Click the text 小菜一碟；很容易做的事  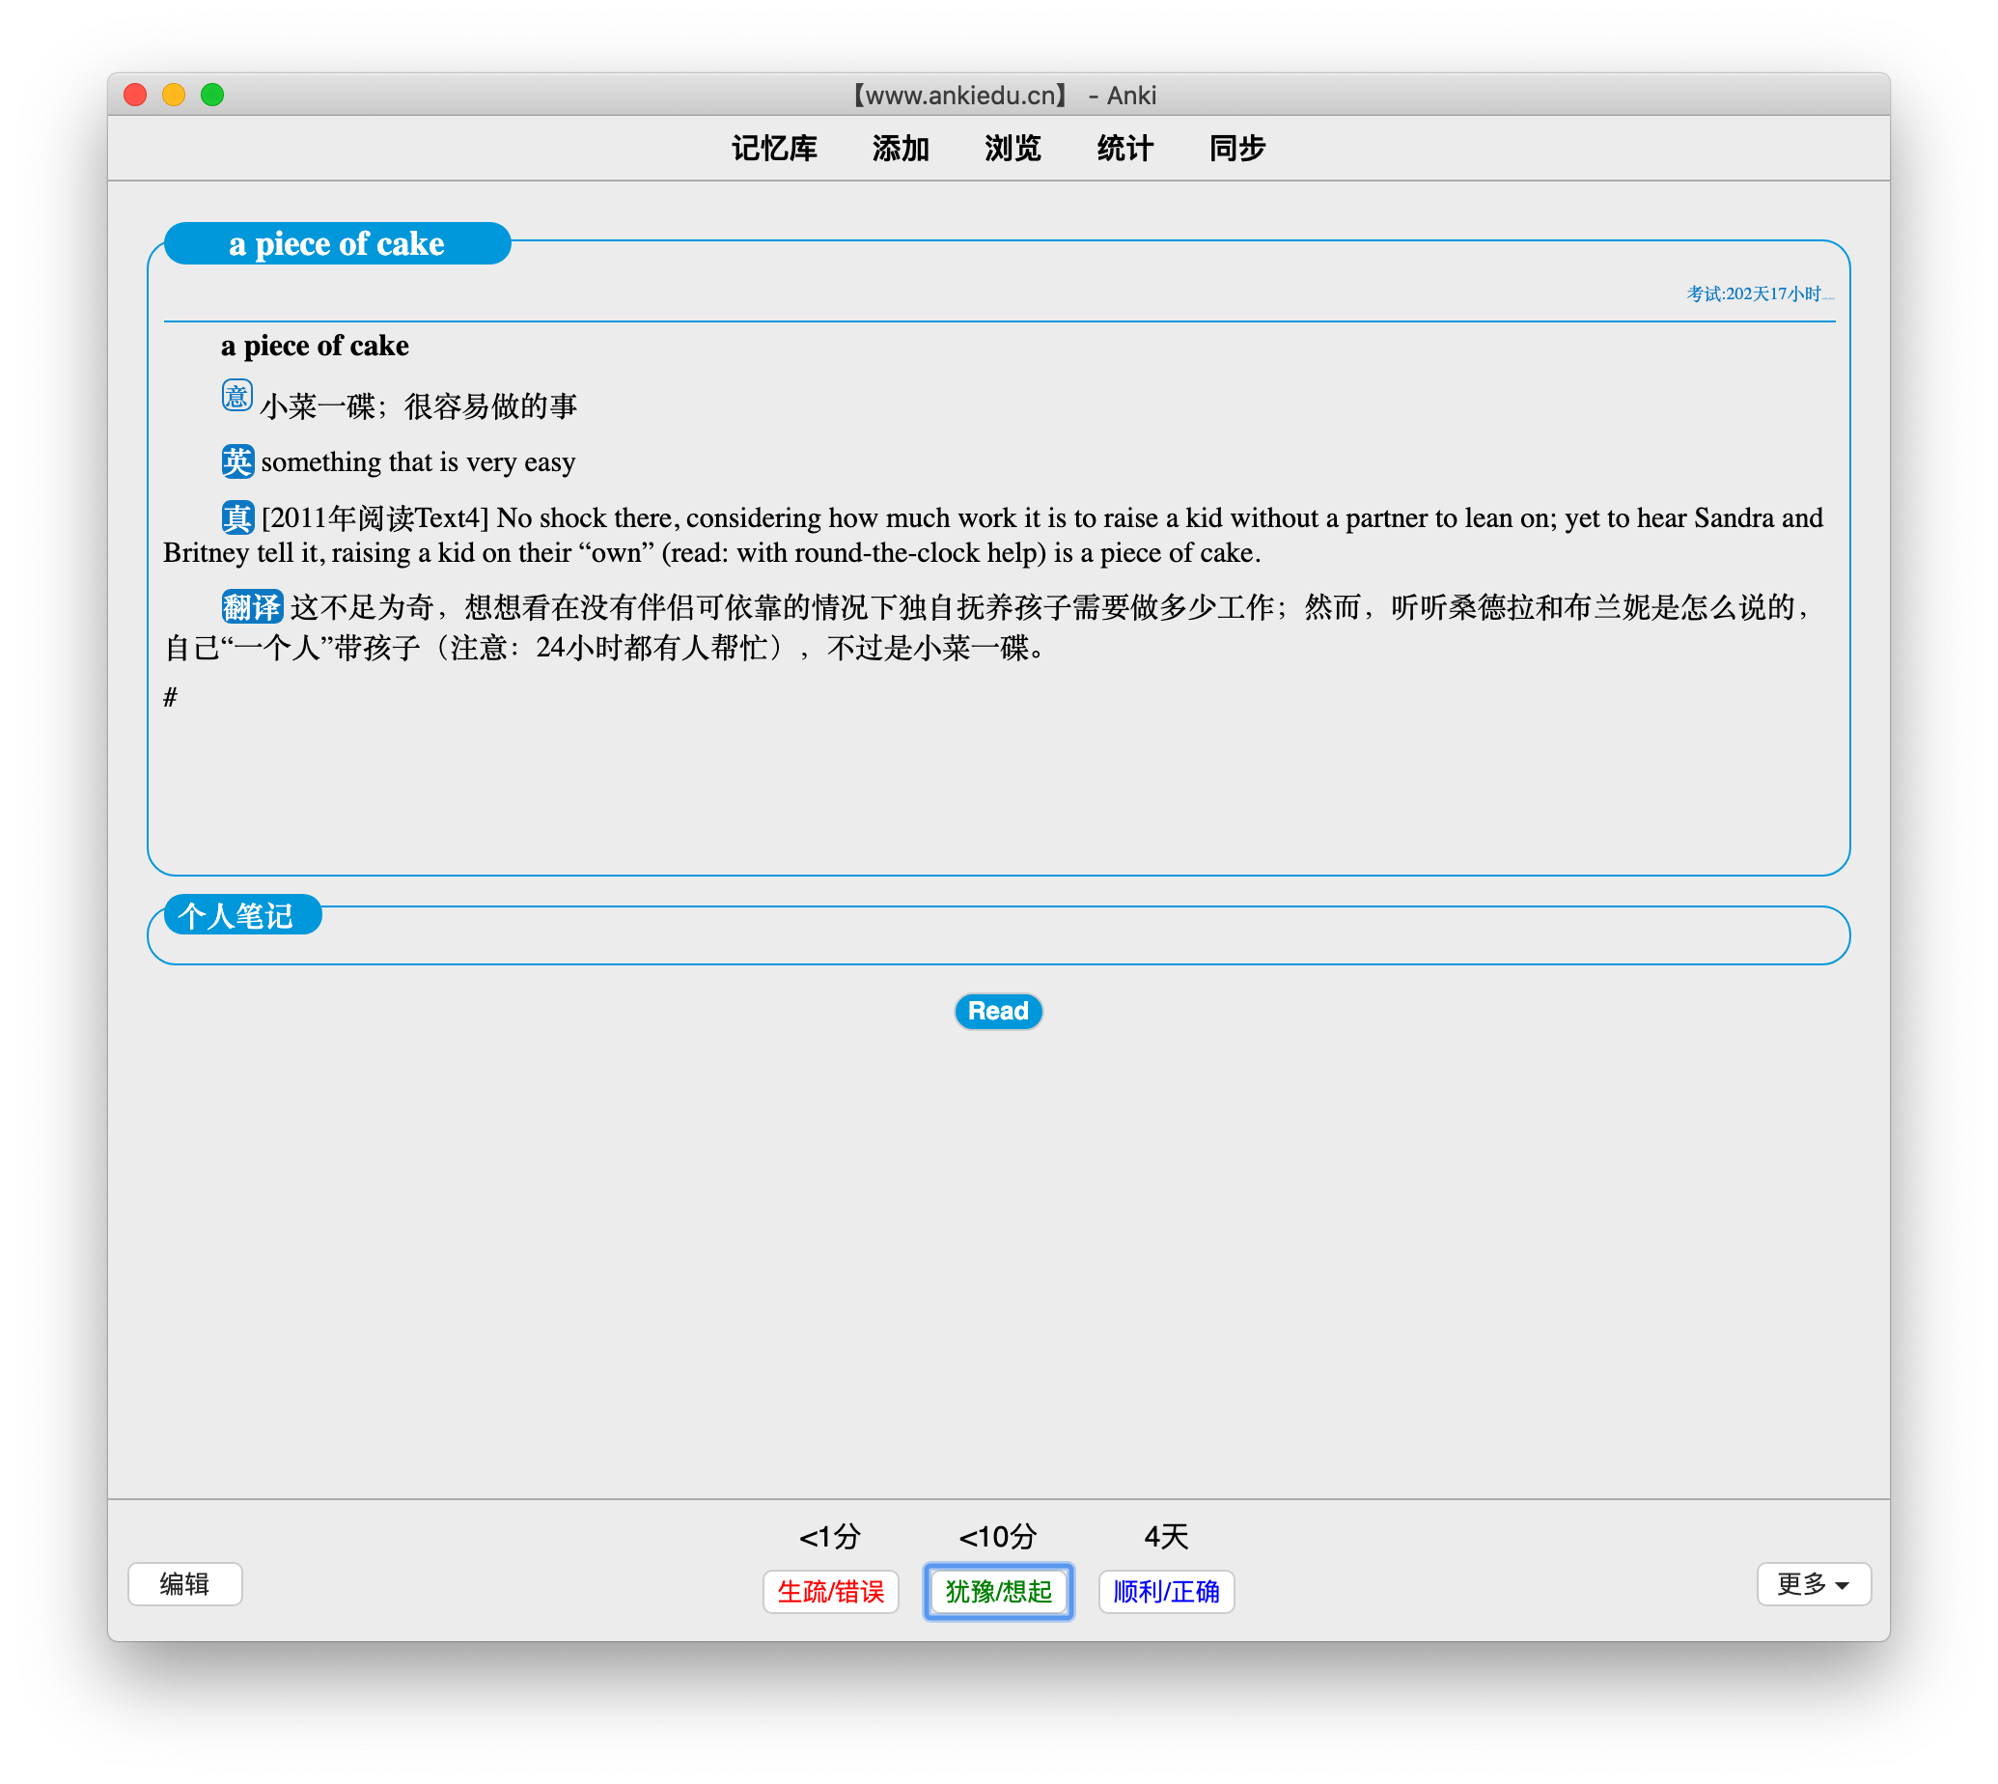418,405
